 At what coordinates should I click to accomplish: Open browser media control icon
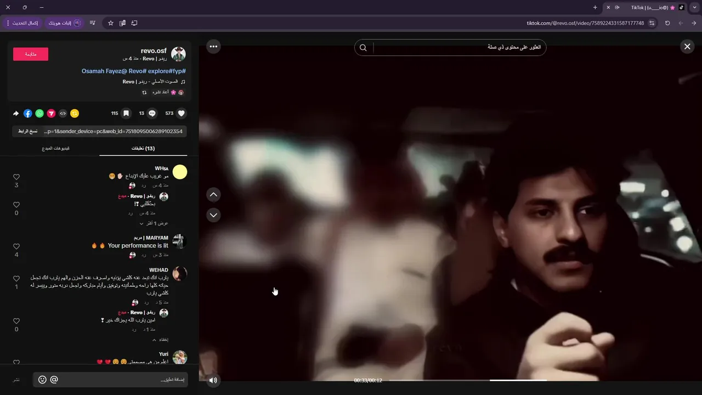[x=92, y=23]
